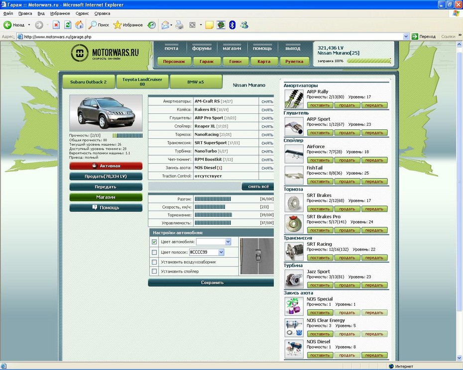
Task: Click the NOS Clear Energy image
Action: click(294, 328)
